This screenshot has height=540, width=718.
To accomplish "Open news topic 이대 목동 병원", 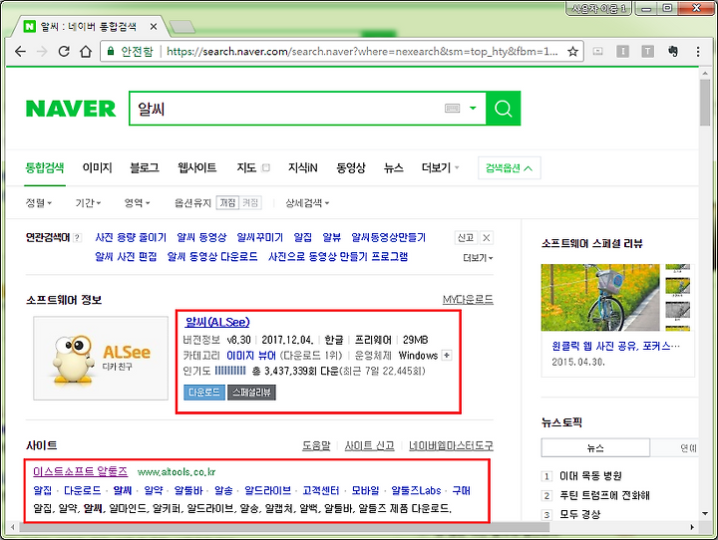I will tap(590, 476).
